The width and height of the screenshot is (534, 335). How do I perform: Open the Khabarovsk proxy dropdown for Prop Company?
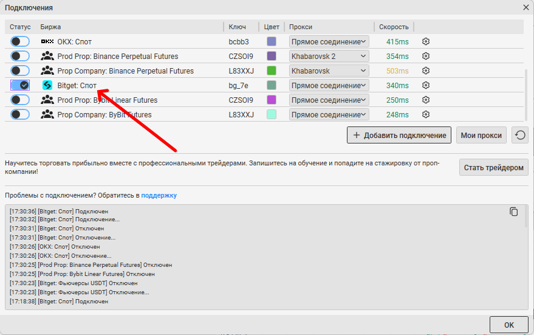click(329, 71)
